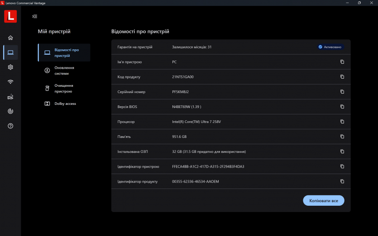Open Очищення пристрою section
Image resolution: width=378 pixels, height=236 pixels.
click(64, 88)
